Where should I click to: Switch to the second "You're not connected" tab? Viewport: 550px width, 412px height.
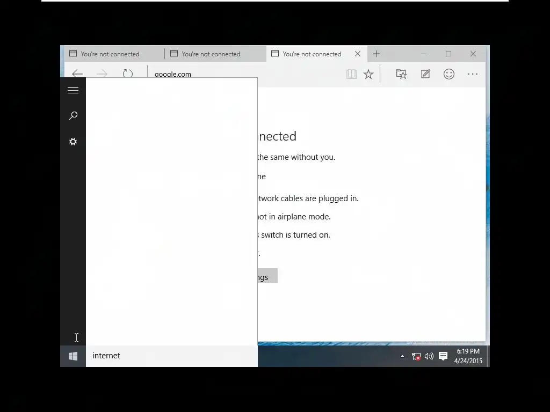[x=215, y=54]
